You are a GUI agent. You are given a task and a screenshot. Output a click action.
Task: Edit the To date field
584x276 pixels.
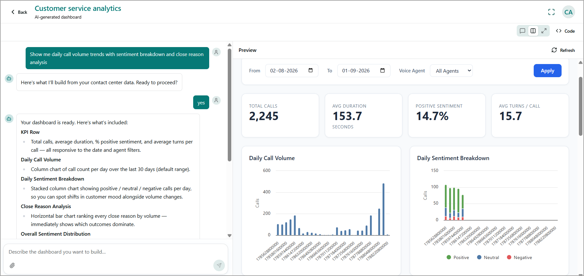pos(364,71)
